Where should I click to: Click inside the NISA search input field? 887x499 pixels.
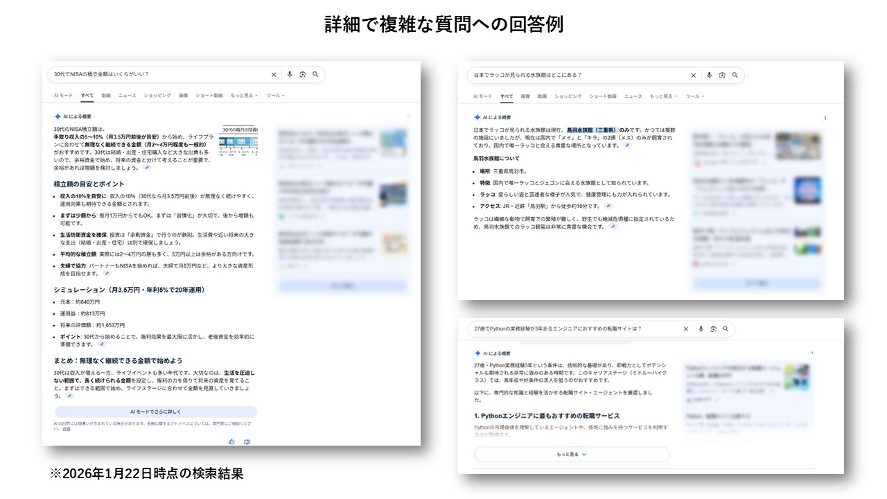[139, 74]
